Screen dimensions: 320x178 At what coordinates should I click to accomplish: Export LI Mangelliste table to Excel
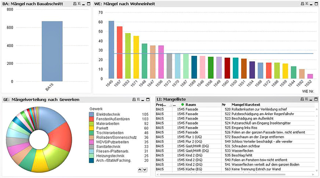pos(306,99)
